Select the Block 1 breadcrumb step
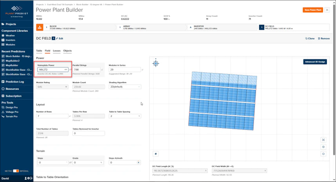Screen dimensions: 336x182 coord(79,27)
